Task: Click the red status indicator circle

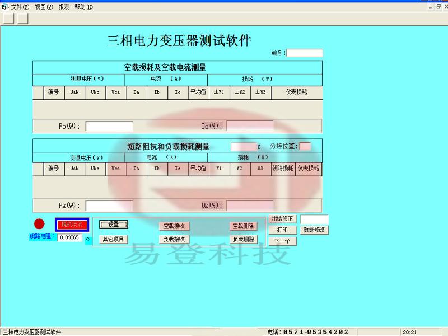Action: pos(38,225)
